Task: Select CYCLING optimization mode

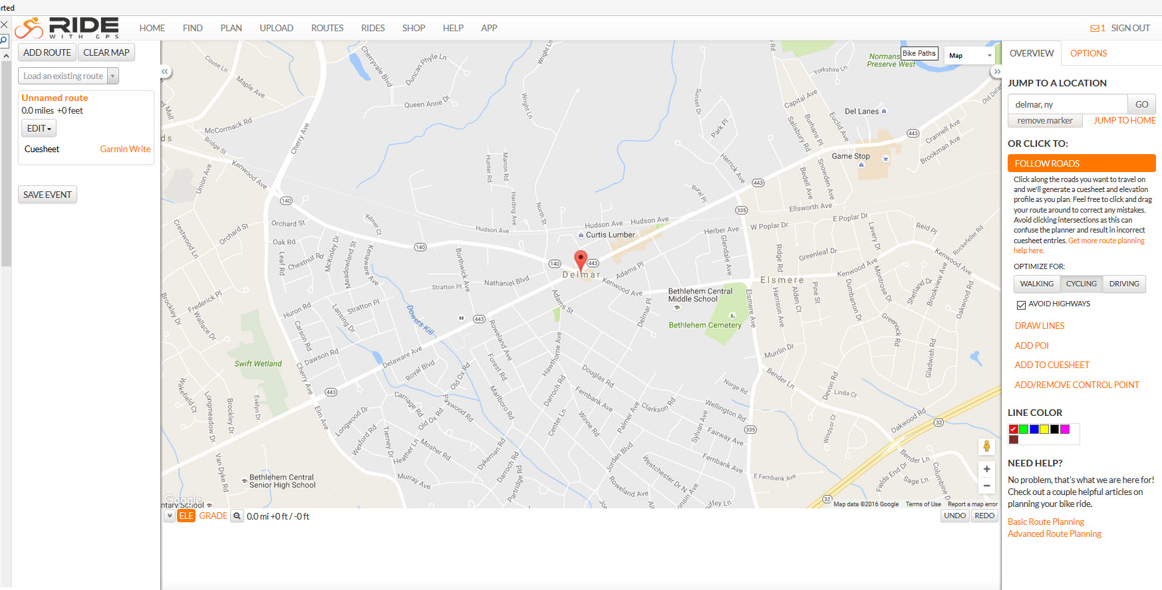Action: 1081,284
